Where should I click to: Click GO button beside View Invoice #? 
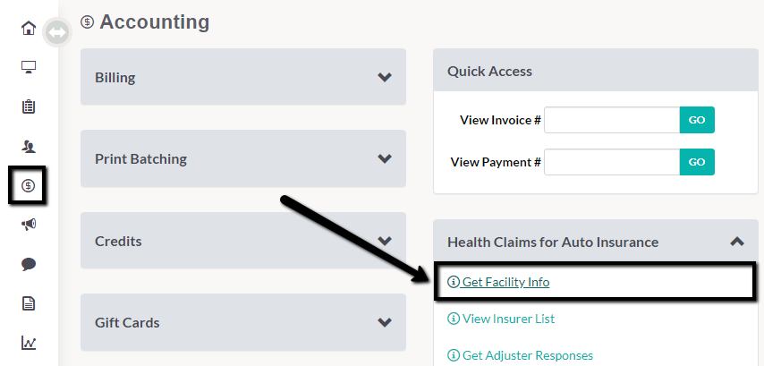click(697, 120)
